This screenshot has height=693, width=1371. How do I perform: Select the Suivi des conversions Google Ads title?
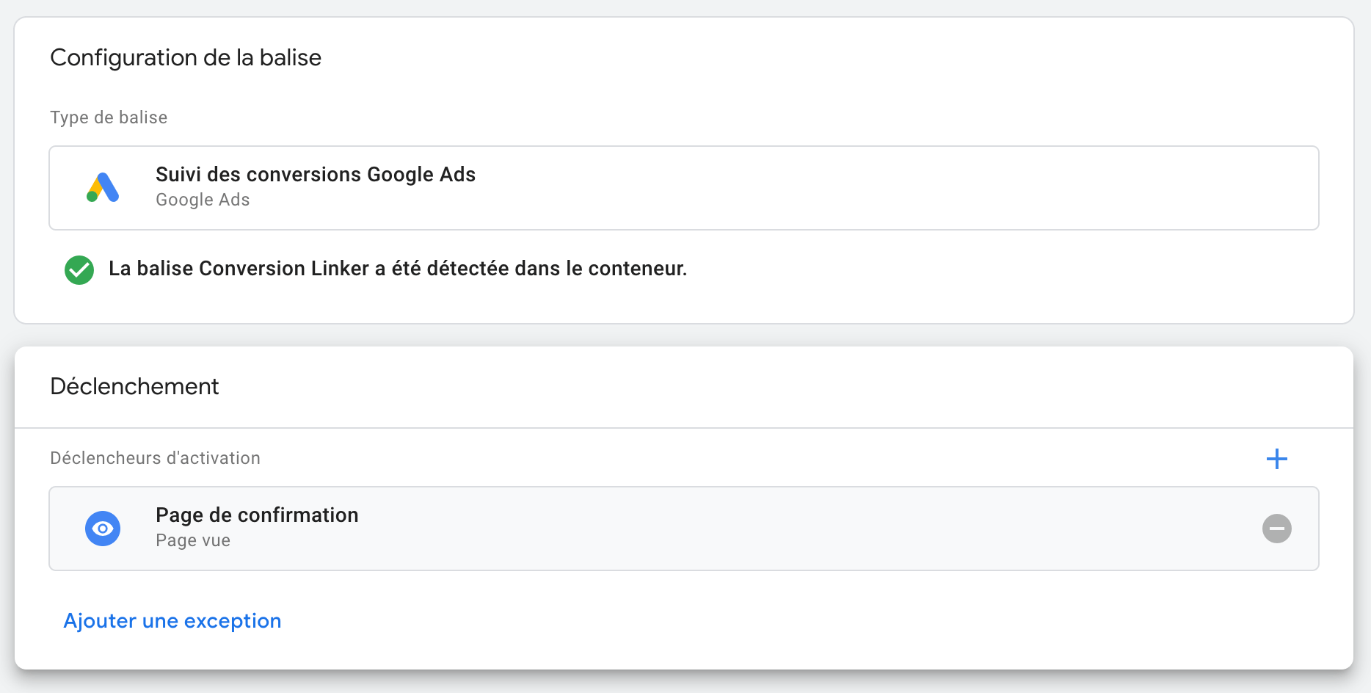(316, 175)
